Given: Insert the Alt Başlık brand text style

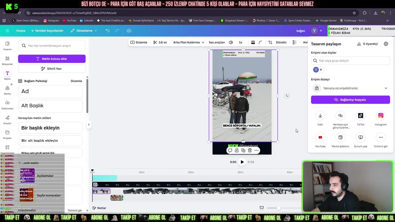Looking at the screenshot, I should pyautogui.click(x=50, y=106).
